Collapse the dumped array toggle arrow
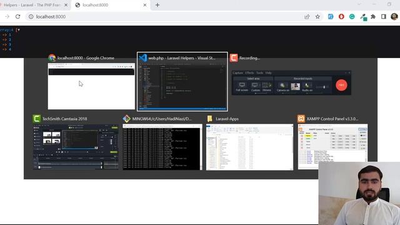Image resolution: width=400 pixels, height=225 pixels. tap(19, 30)
